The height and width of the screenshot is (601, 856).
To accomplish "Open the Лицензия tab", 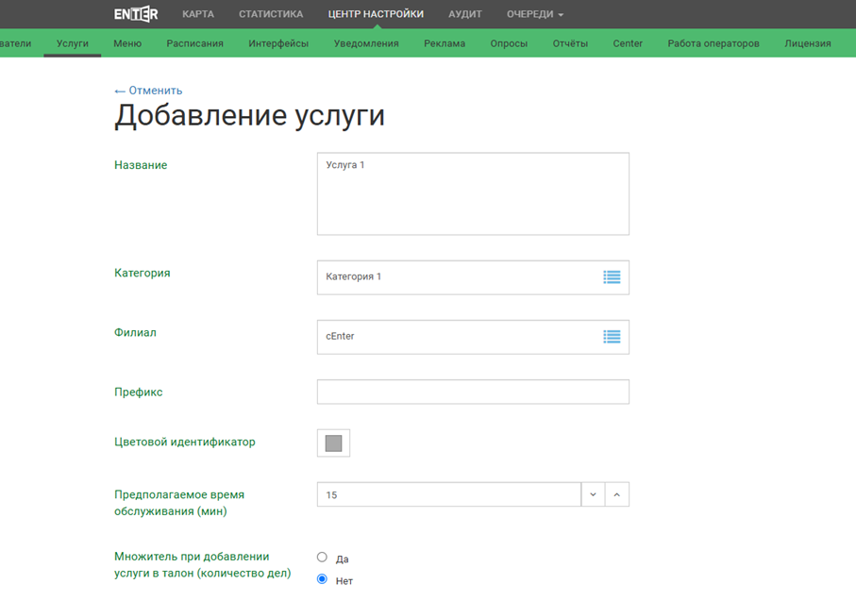I will [x=808, y=43].
